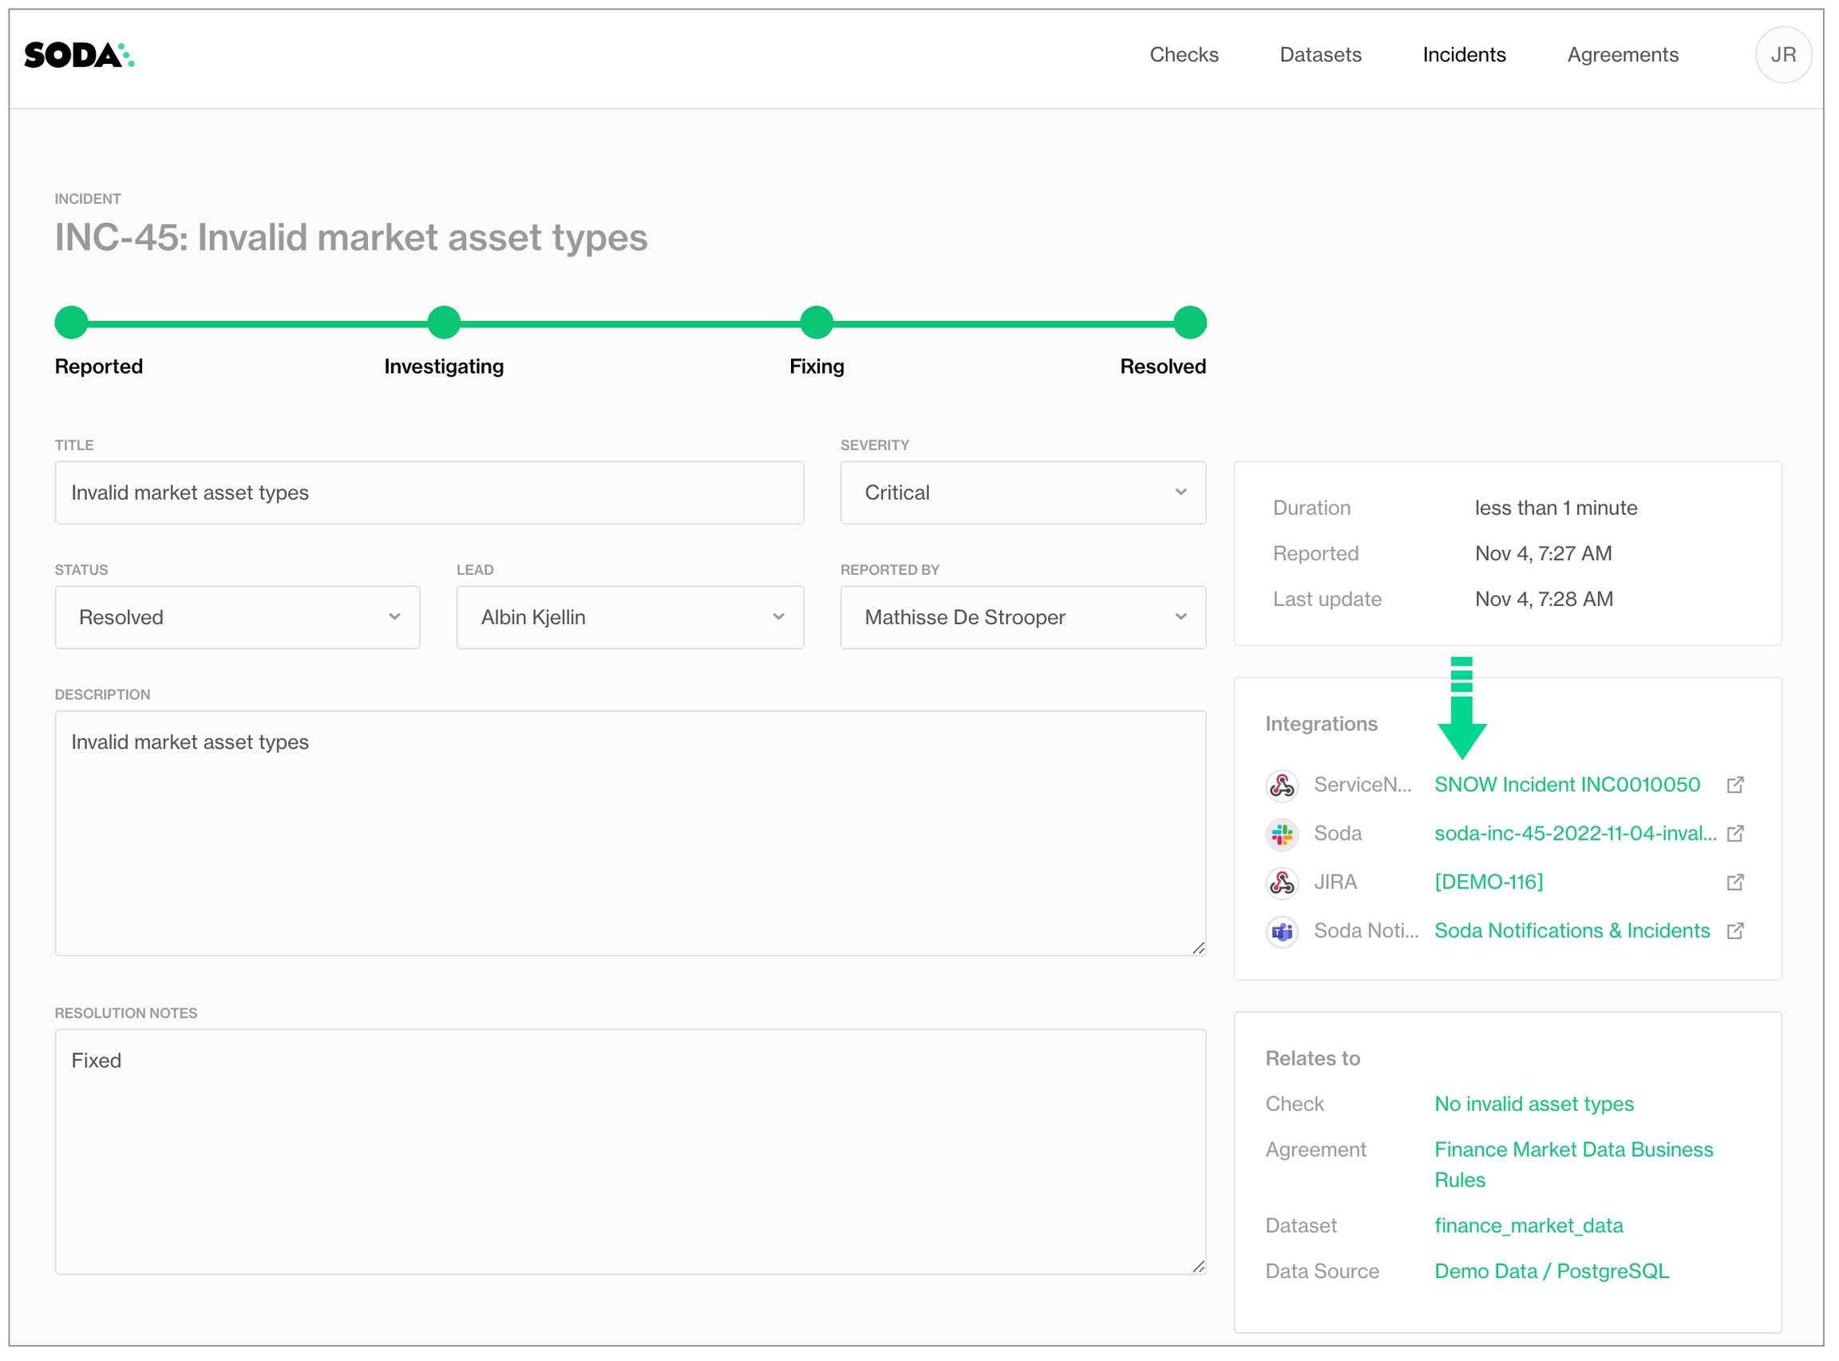Click into the Resolution Notes text area
Viewport: 1839px width, 1361px height.
[630, 1152]
